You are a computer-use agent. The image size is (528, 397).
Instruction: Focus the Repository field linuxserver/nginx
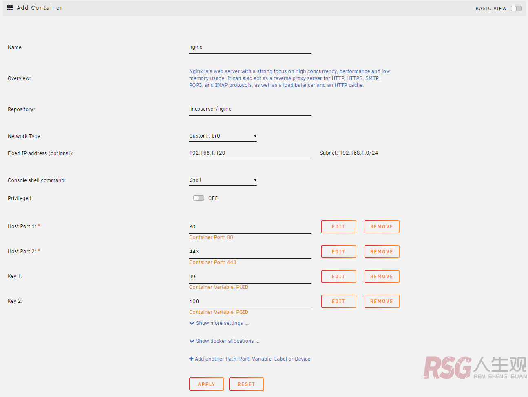250,109
